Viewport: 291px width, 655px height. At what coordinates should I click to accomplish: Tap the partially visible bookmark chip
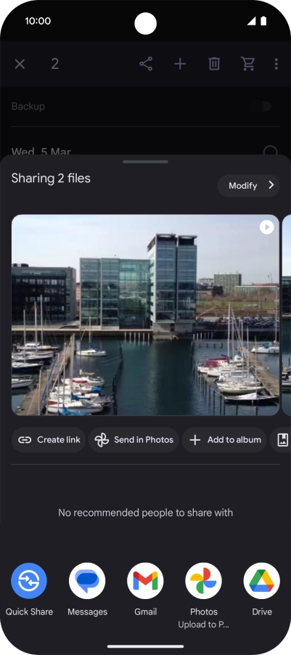point(281,440)
